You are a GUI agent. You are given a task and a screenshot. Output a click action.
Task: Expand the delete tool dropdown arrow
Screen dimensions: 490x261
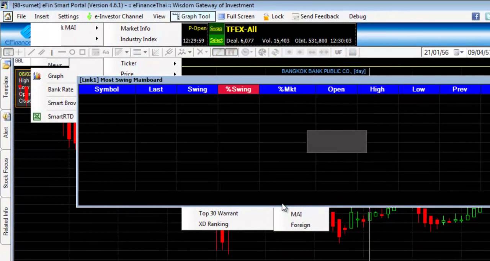pyautogui.click(x=207, y=52)
